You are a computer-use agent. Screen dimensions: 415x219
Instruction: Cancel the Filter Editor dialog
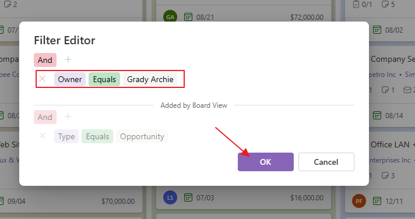coord(326,162)
